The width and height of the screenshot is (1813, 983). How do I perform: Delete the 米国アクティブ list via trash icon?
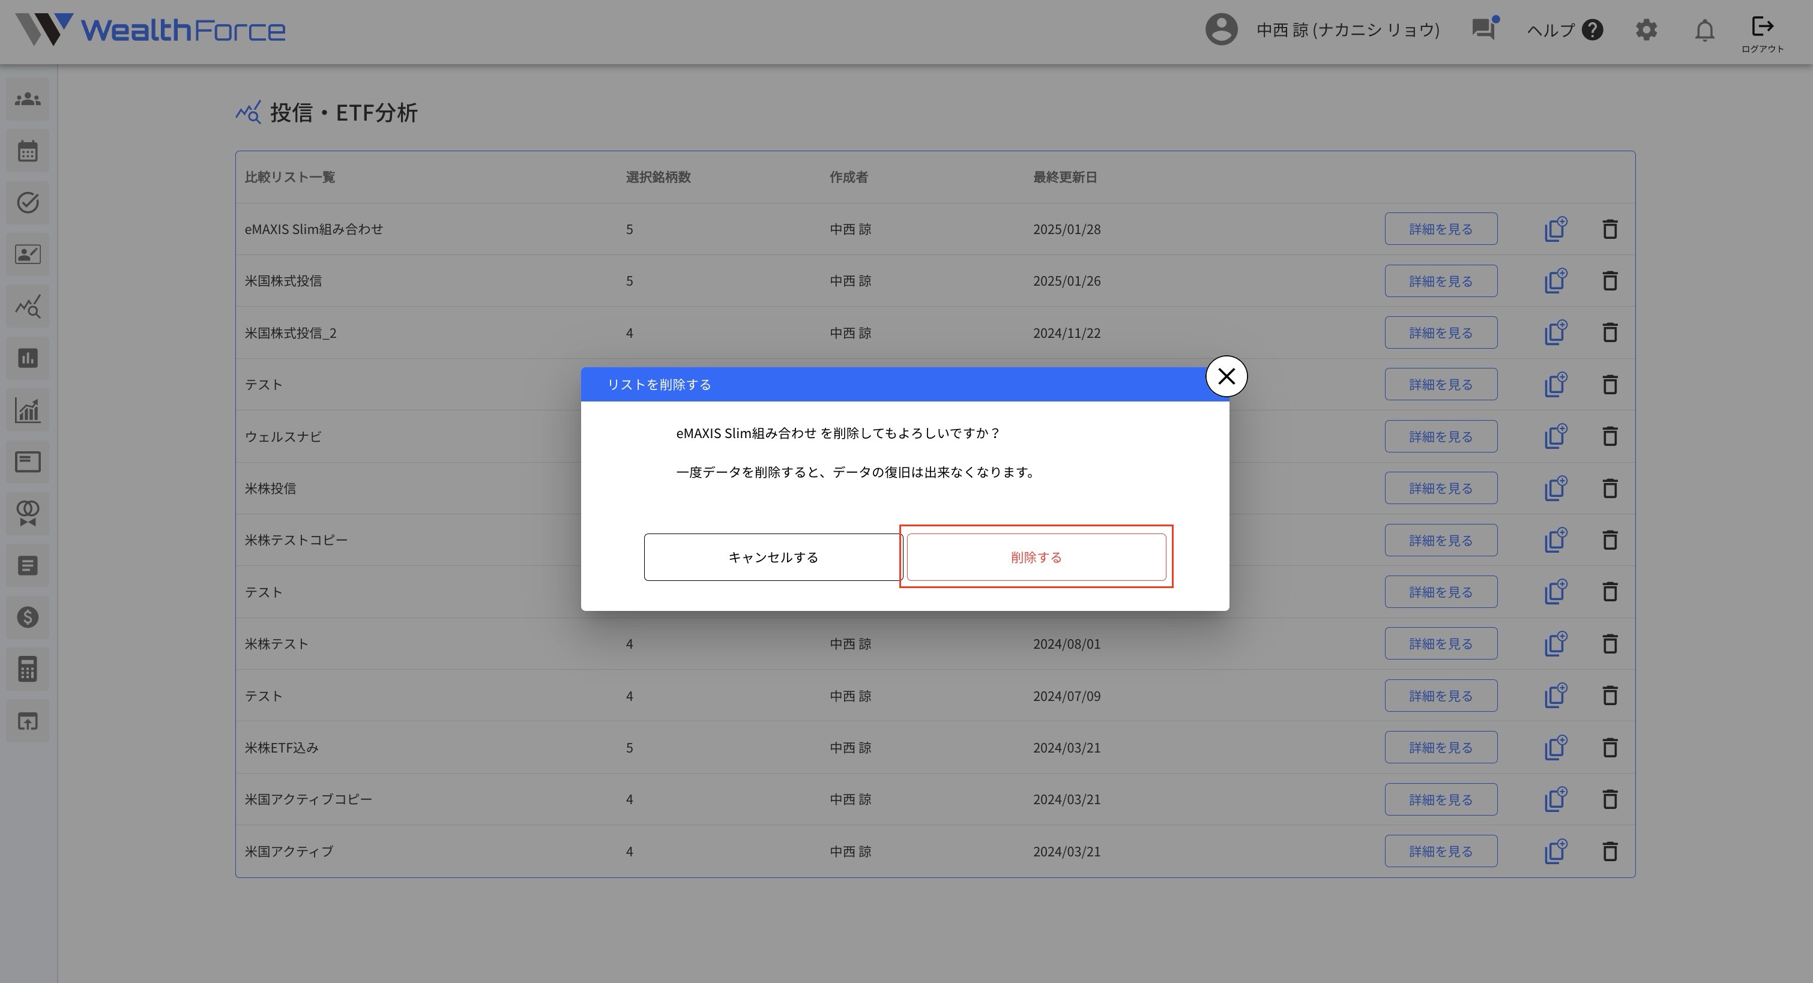coord(1609,852)
